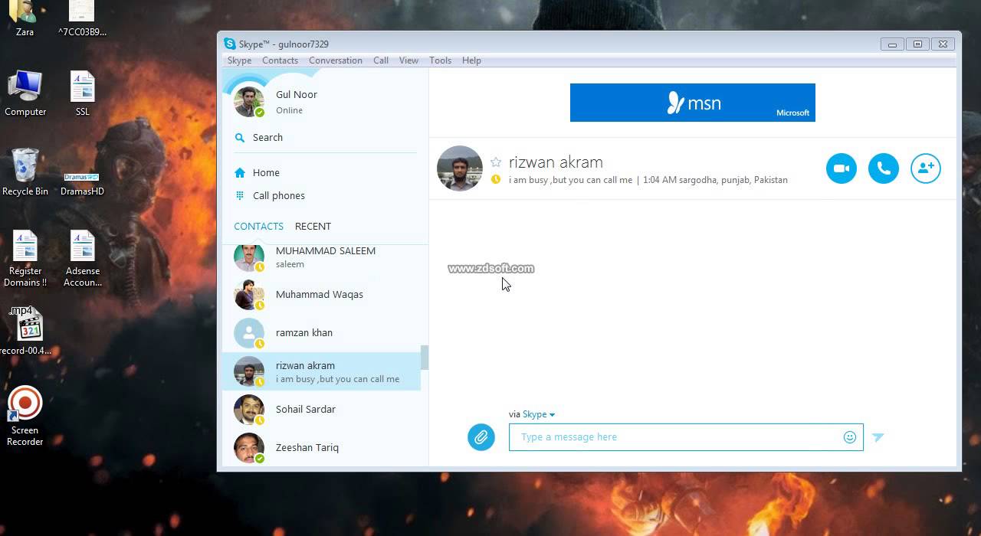The image size is (981, 536).
Task: Select Screen Recorder desktop shortcut
Action: click(25, 417)
